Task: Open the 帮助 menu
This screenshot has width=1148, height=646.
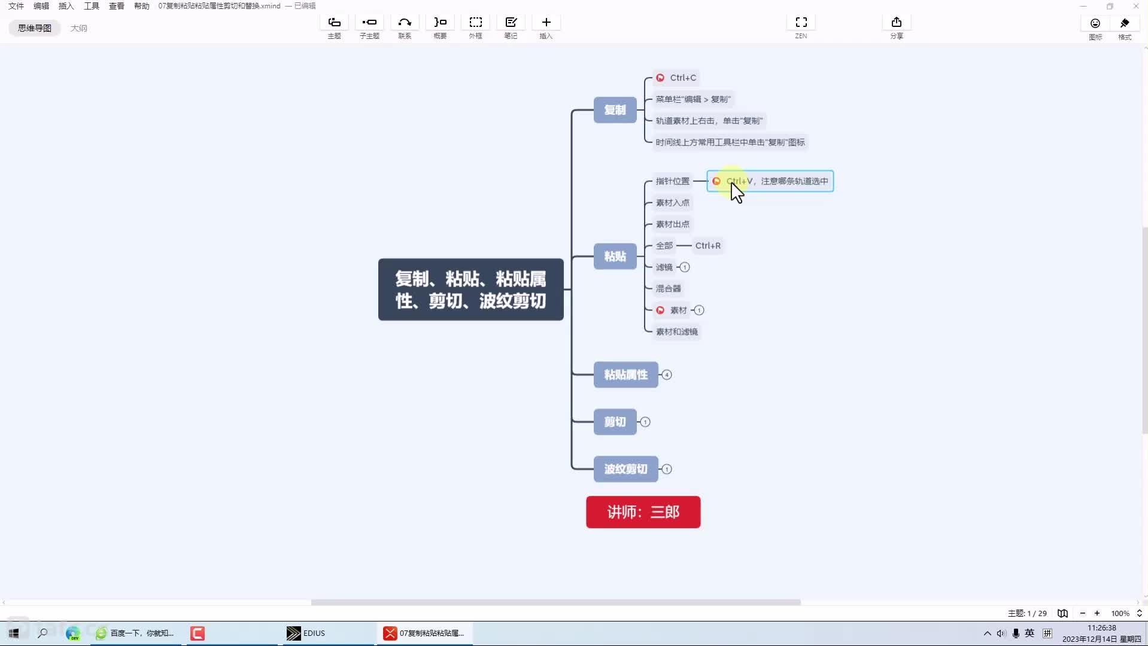Action: 142,6
